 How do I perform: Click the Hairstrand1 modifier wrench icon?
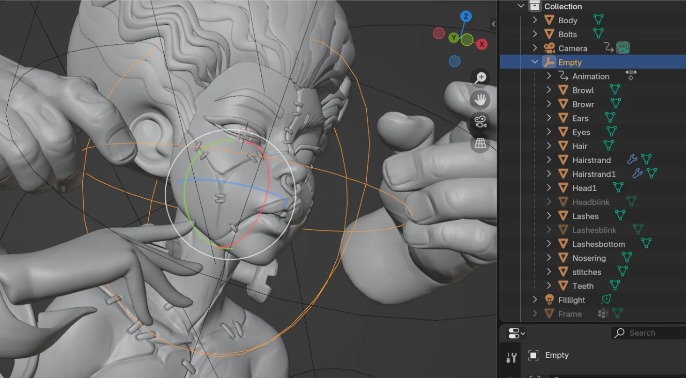(x=638, y=173)
